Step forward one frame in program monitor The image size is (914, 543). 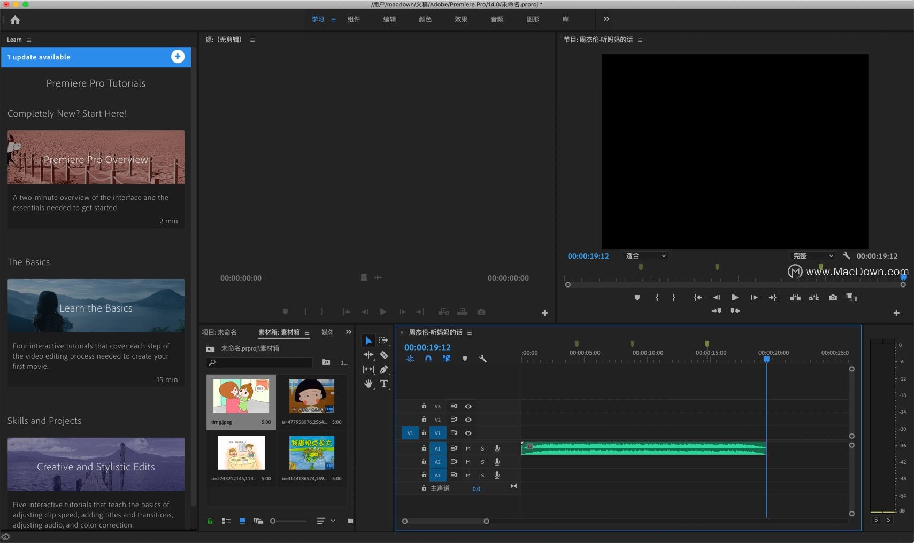tap(754, 298)
